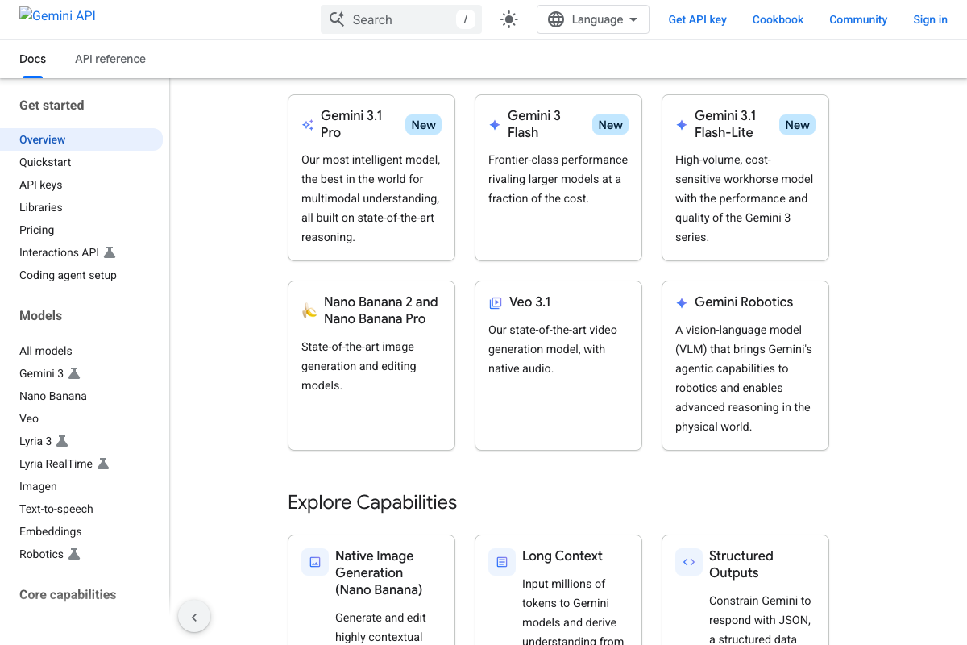This screenshot has width=967, height=645.
Task: Open Libraries in the sidebar
Action: click(x=41, y=207)
